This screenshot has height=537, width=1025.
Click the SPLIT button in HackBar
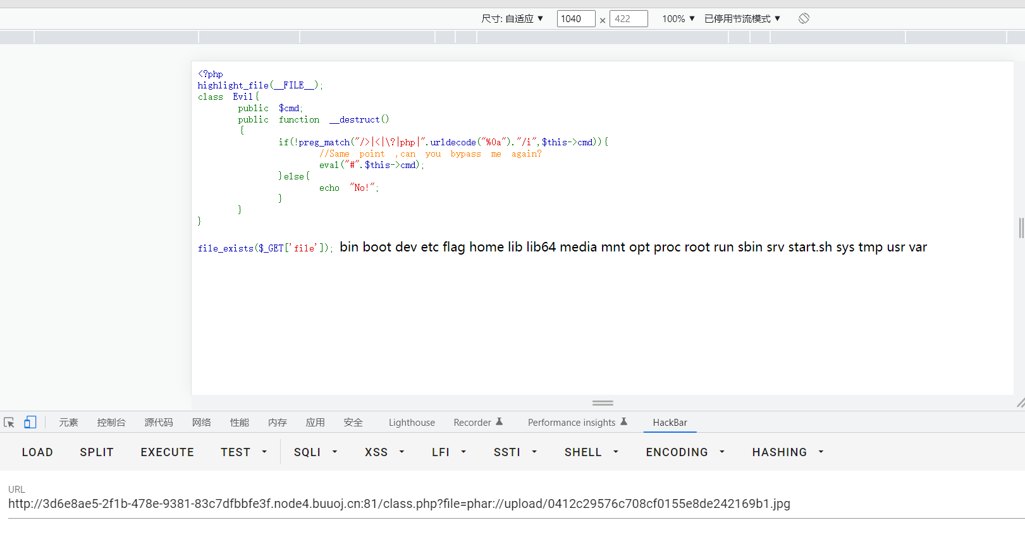tap(97, 452)
